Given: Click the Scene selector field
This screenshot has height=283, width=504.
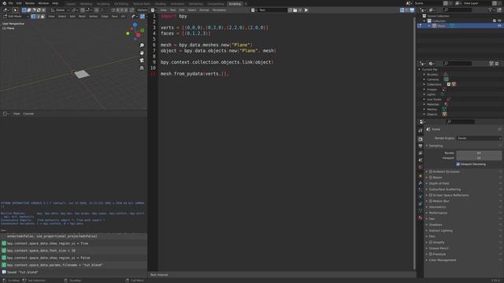Looking at the screenshot, I should coord(428,3).
